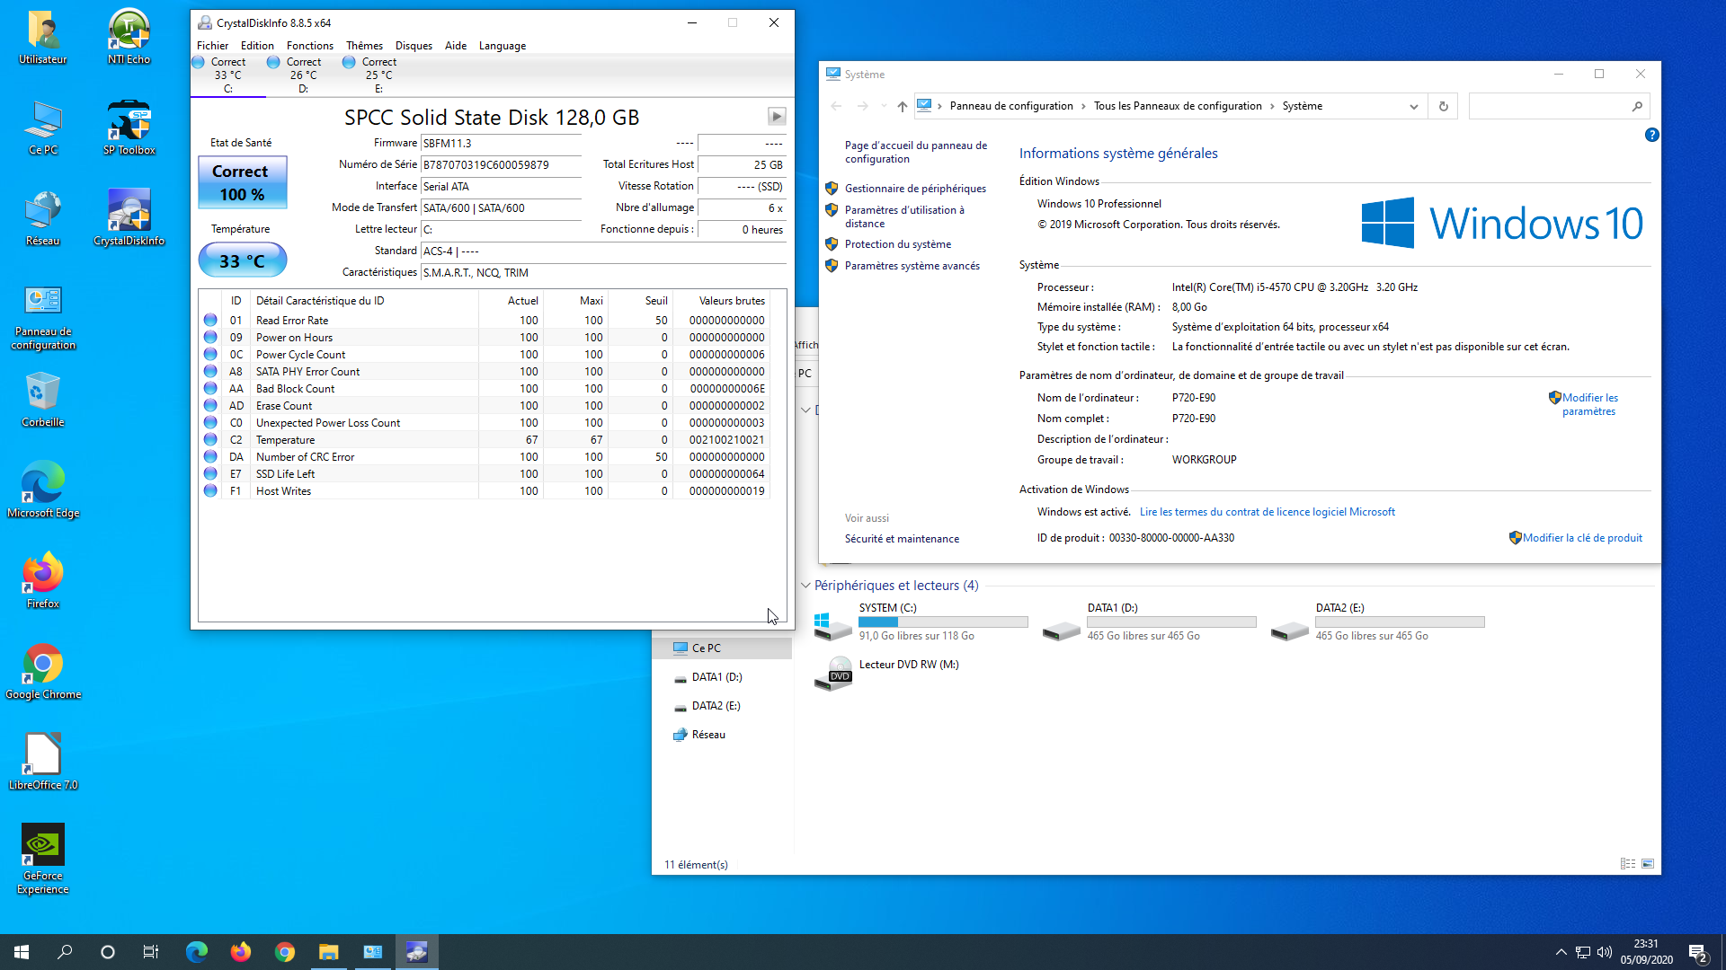This screenshot has height=970, width=1726.
Task: Open Task View on the taskbar
Action: [x=151, y=952]
